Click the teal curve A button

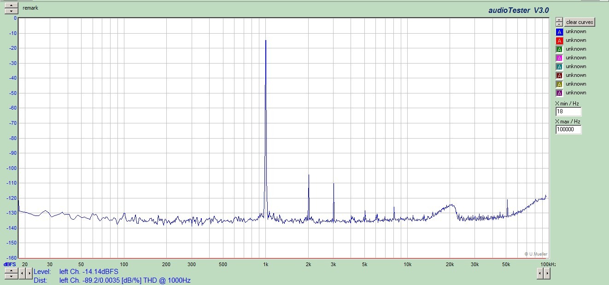(559, 67)
